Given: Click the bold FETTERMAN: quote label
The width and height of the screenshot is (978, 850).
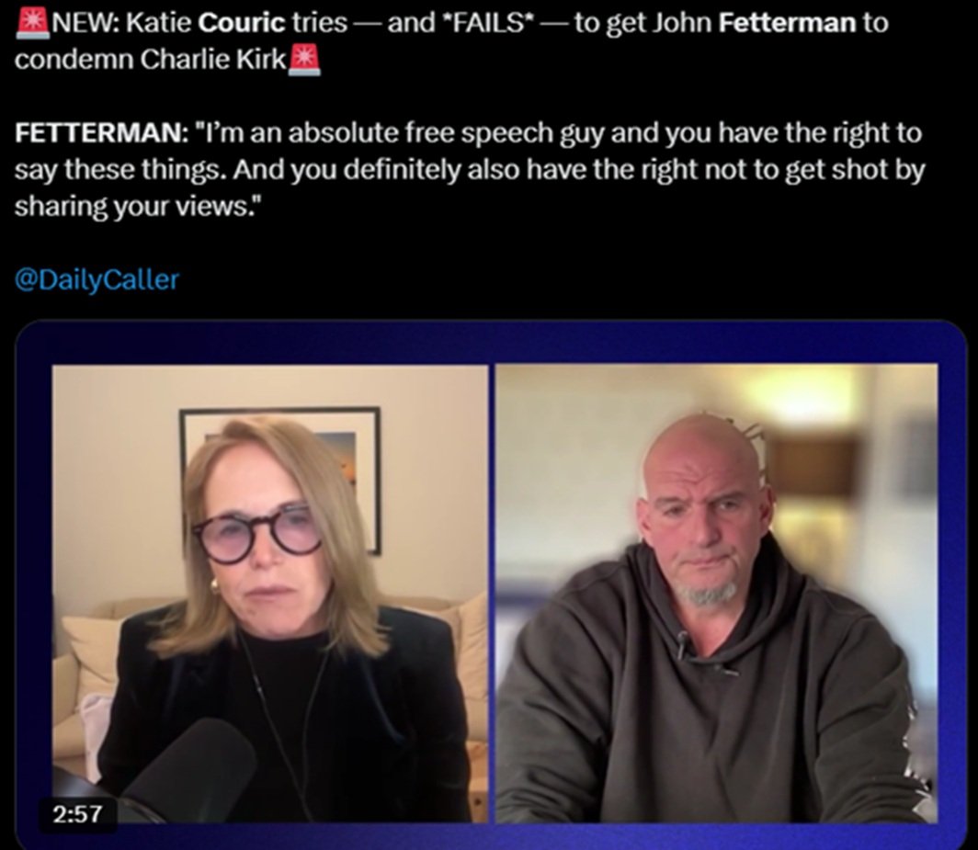Looking at the screenshot, I should click(100, 133).
